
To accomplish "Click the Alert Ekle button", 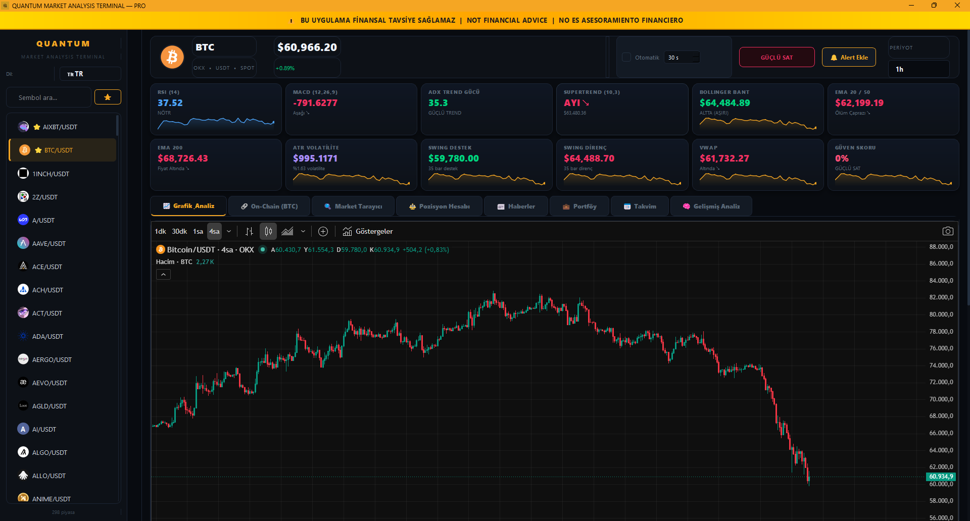I will pos(849,57).
